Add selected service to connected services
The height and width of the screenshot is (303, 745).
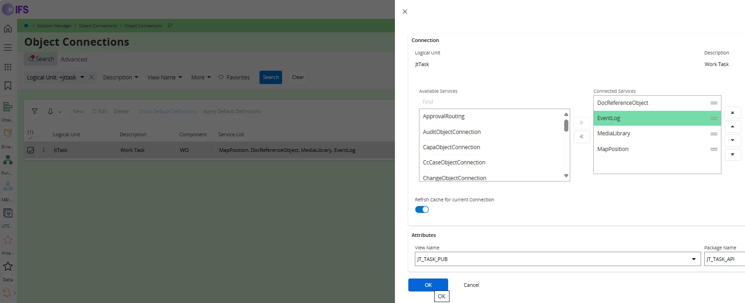click(581, 123)
